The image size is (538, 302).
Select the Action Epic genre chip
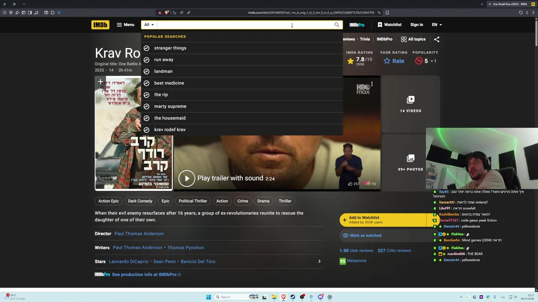108,201
